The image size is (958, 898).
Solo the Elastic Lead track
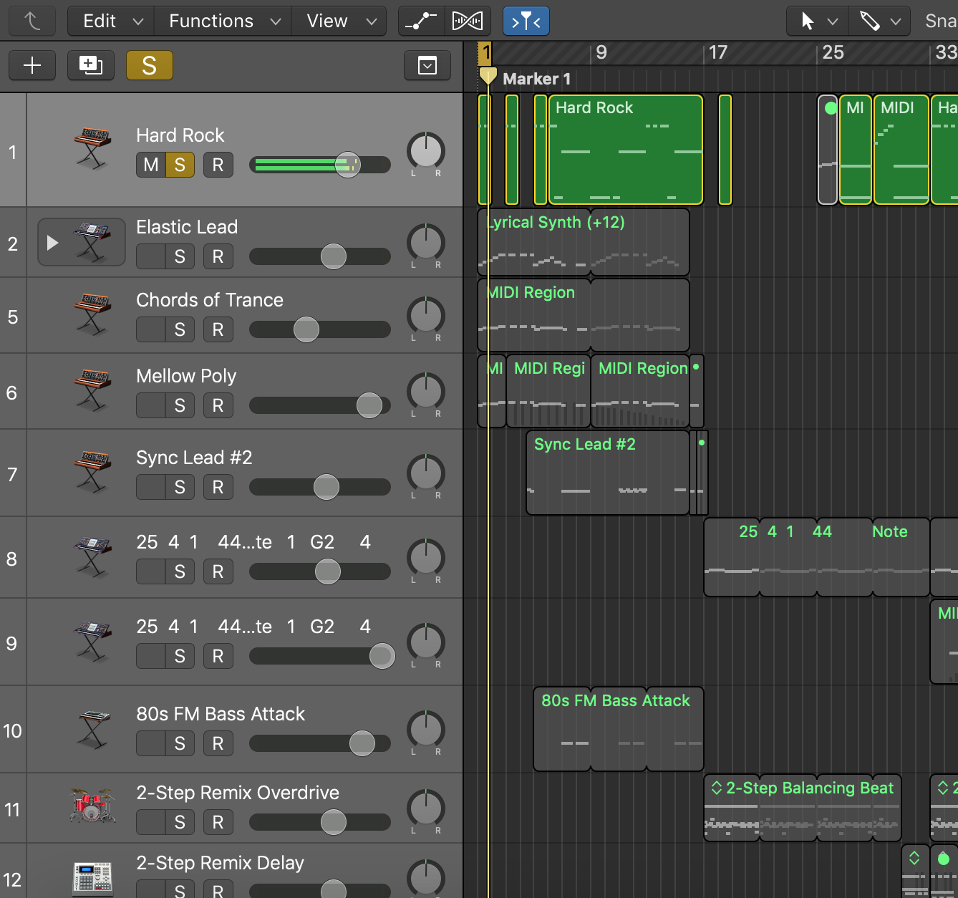(180, 256)
